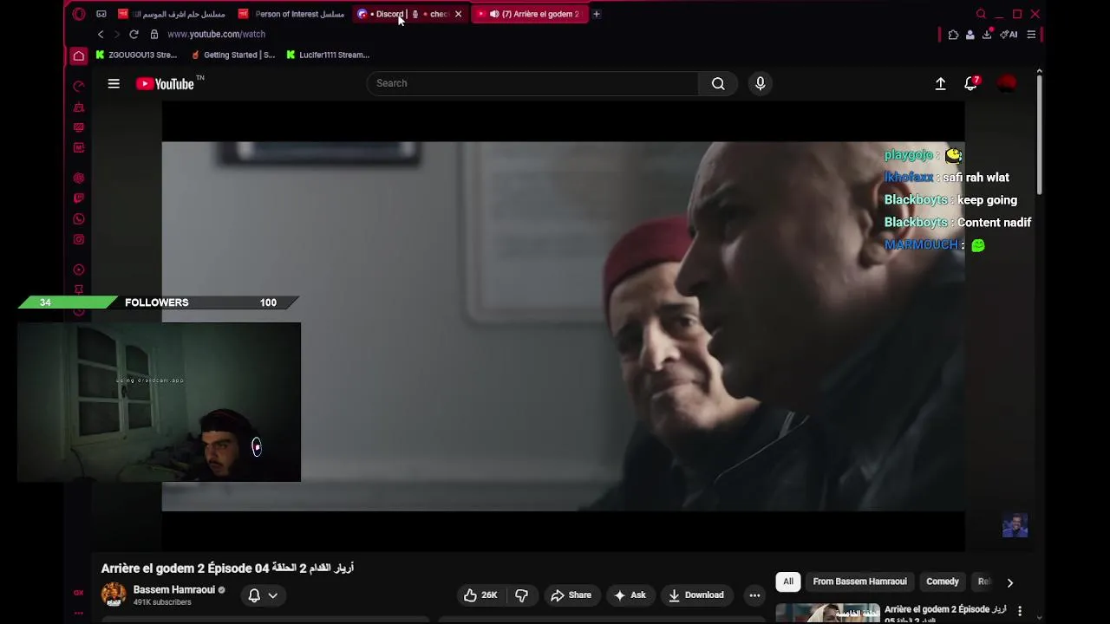Viewport: 1110px width, 624px height.
Task: Open the GX Corner gamepad icon
Action: click(x=101, y=14)
